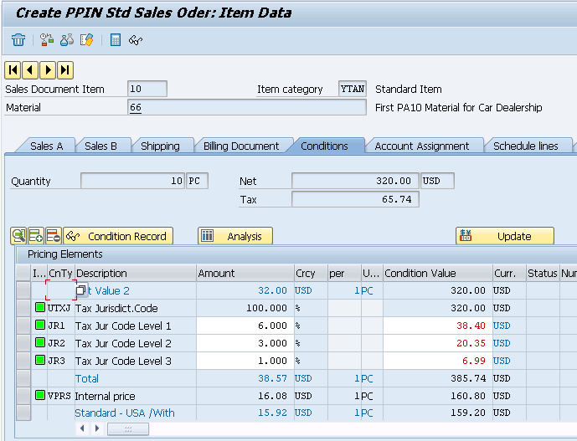Image resolution: width=577 pixels, height=441 pixels.
Task: Switch to the Shipping tab
Action: tap(160, 146)
